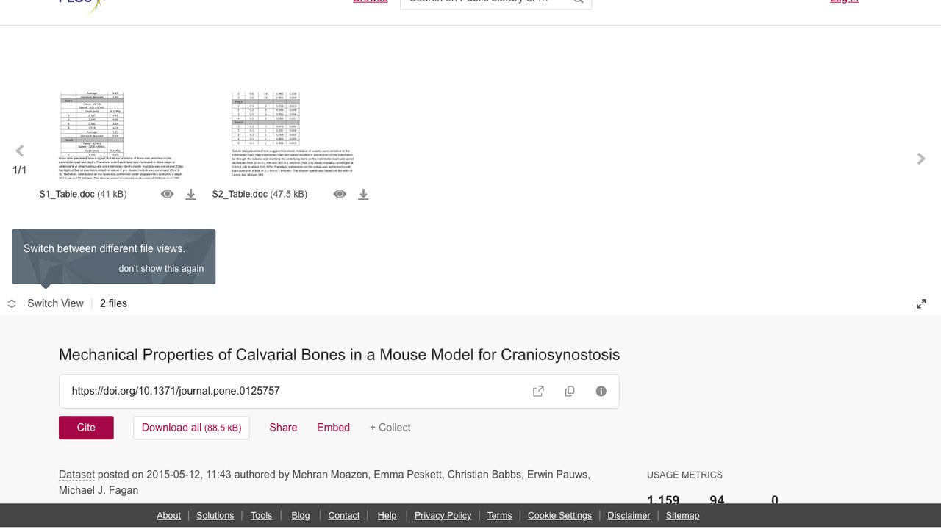
Task: Click the red Cite button
Action: (x=86, y=428)
